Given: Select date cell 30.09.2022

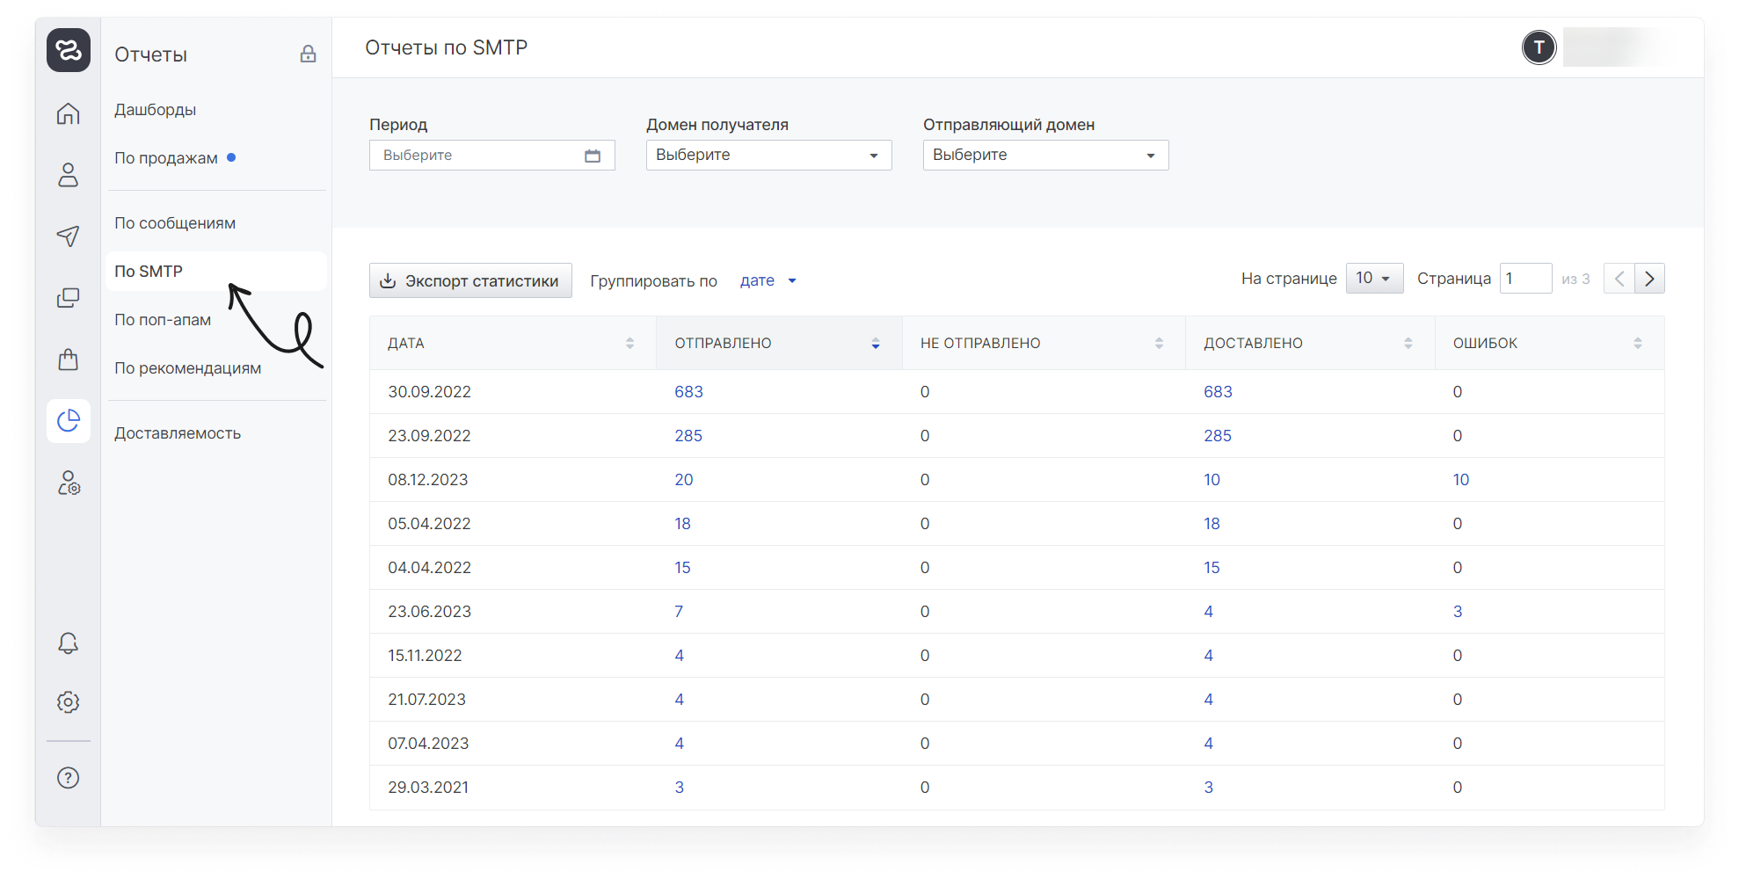Looking at the screenshot, I should [x=430, y=392].
